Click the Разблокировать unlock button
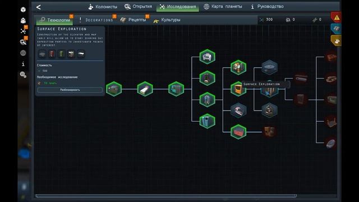Image resolution: width=359 pixels, height=202 pixels. 70,90
